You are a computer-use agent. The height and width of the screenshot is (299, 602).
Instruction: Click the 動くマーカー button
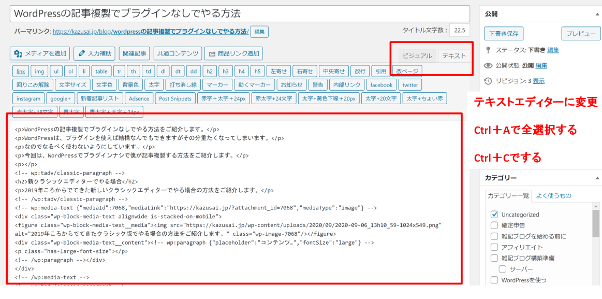point(254,85)
